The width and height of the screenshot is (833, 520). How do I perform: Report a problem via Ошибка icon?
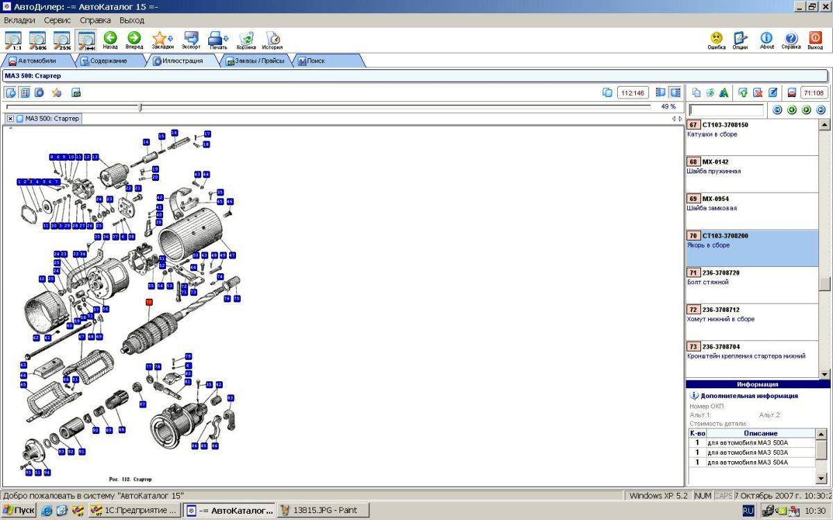click(716, 40)
